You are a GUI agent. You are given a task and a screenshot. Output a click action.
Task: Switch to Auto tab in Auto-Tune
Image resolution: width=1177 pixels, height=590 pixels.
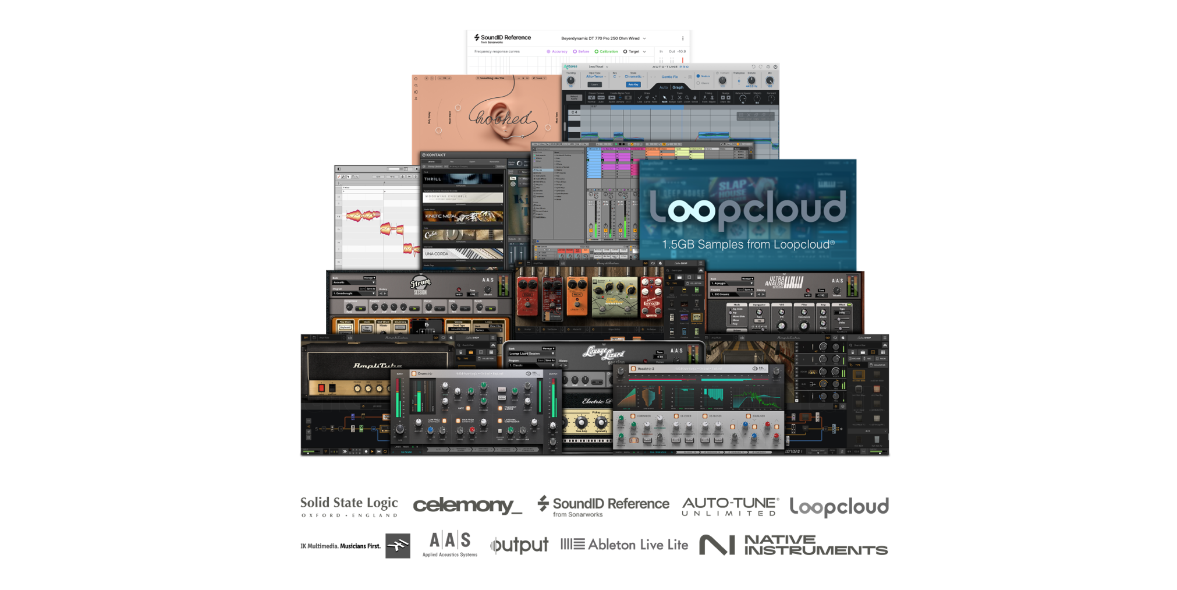pos(664,87)
